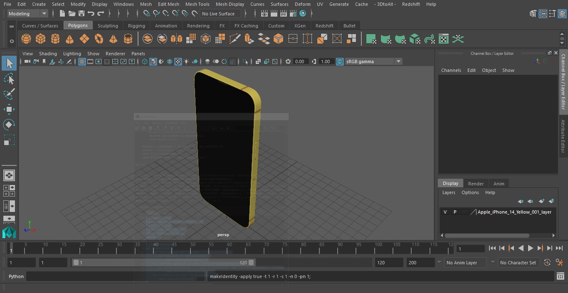Screen dimensions: 568x293
Task: Switch to the Rigging shelf tab
Action: click(136, 26)
